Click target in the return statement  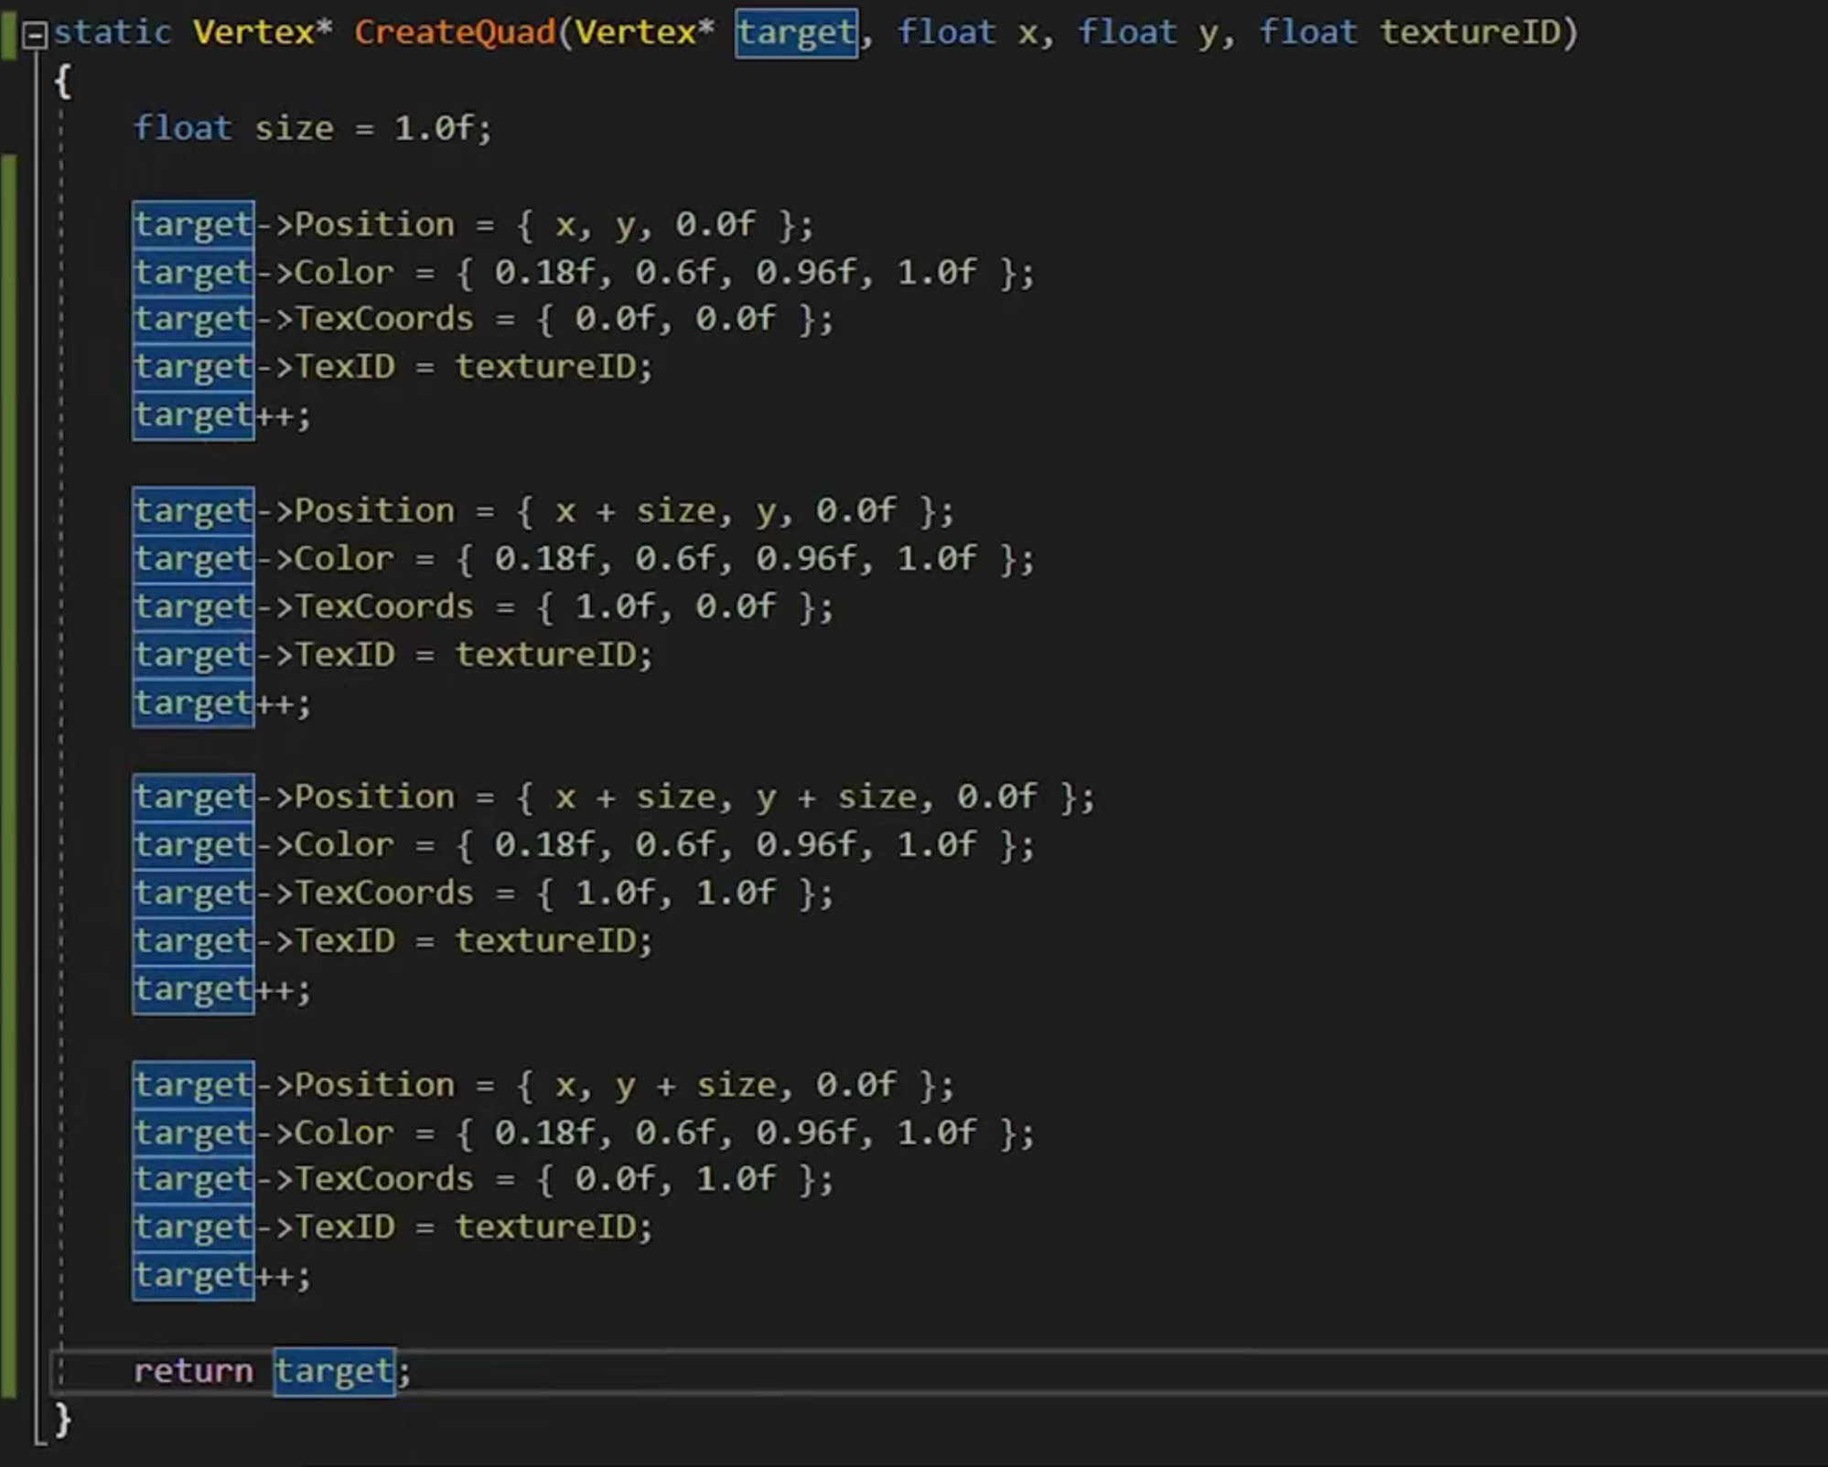[x=334, y=1371]
